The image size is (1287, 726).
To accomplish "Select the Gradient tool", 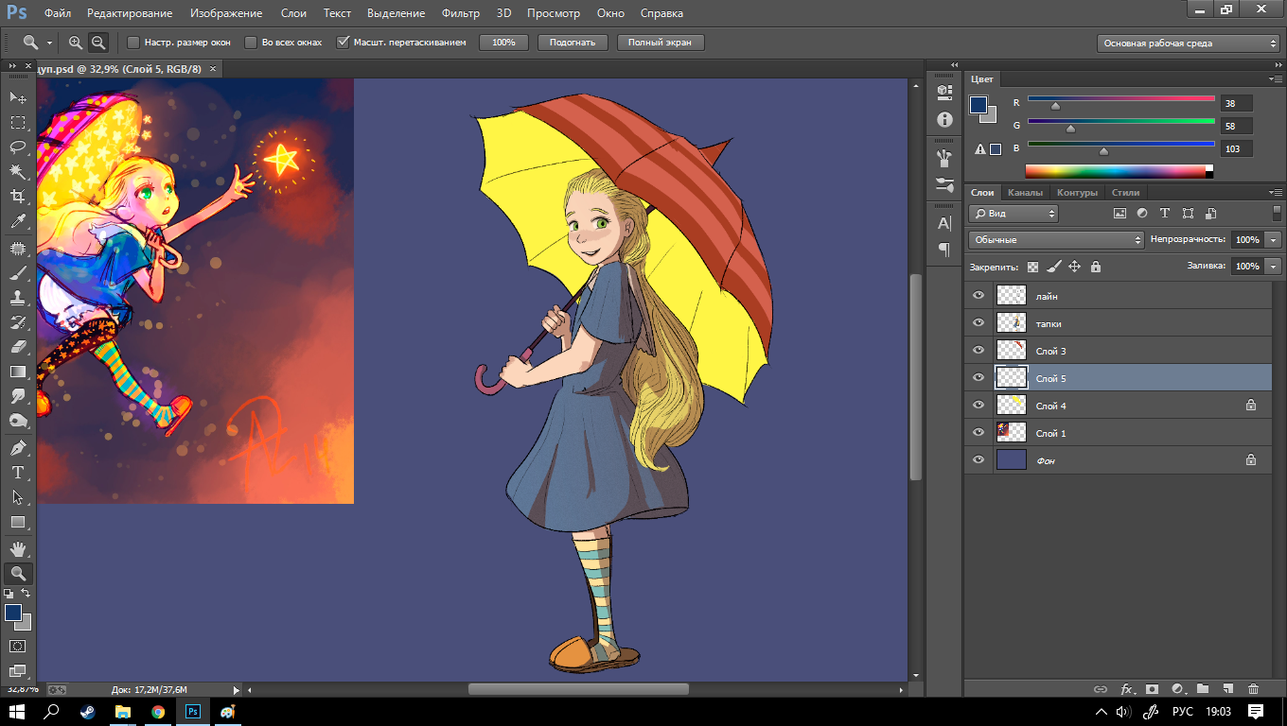I will 18,372.
